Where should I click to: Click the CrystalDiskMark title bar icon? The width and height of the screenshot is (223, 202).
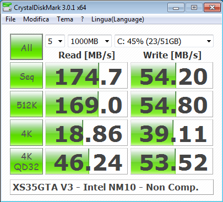coord(7,7)
